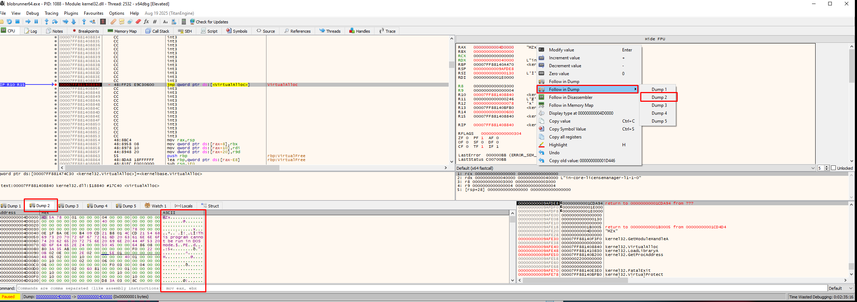Click the Open file folder toolbar icon
Image resolution: width=857 pixels, height=302 pixels.
pos(2,22)
